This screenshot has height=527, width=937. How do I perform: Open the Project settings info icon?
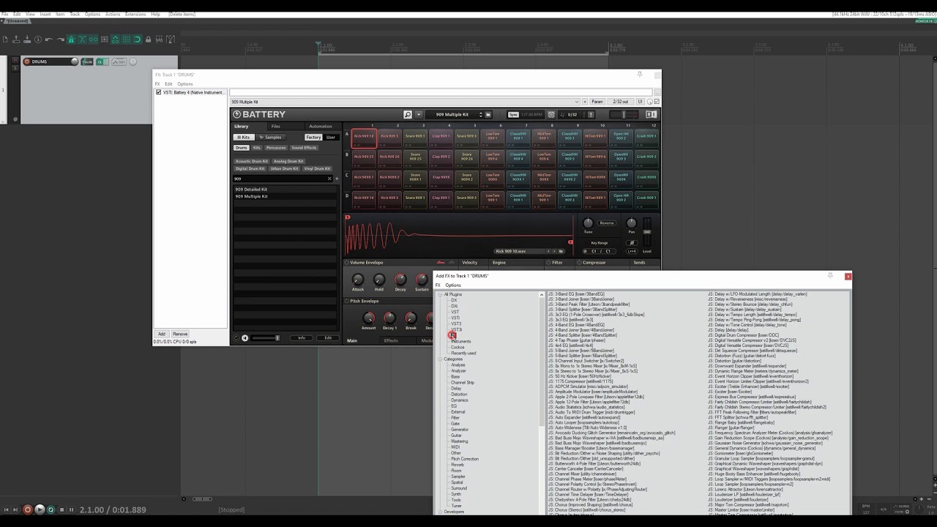pyautogui.click(x=38, y=40)
